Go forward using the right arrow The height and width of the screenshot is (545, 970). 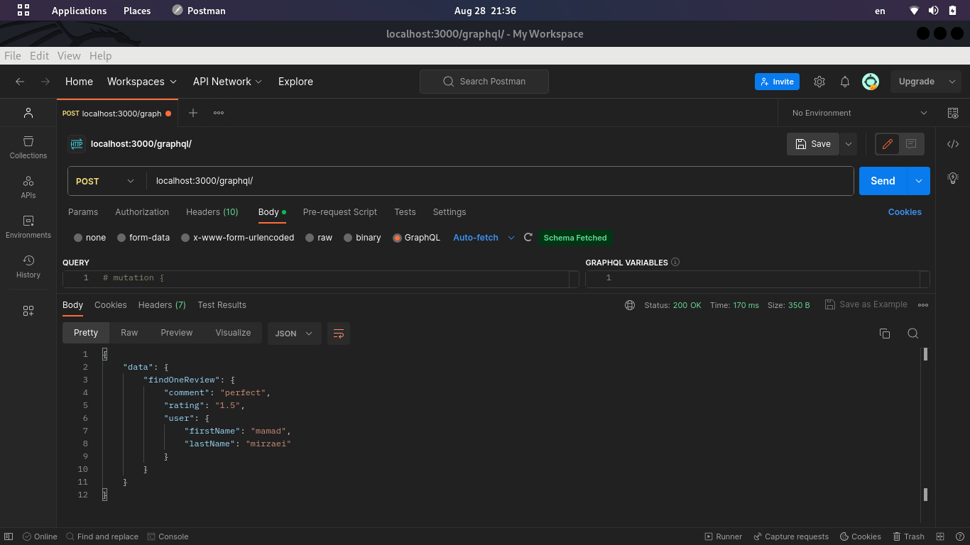coord(45,82)
